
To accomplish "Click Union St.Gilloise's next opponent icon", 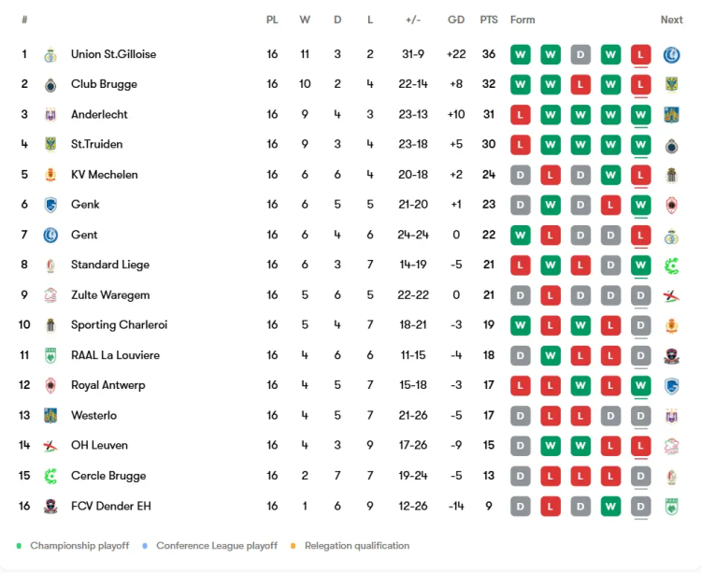I will click(671, 54).
